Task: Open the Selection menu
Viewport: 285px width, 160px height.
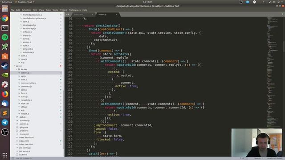Action: click(x=27, y=10)
